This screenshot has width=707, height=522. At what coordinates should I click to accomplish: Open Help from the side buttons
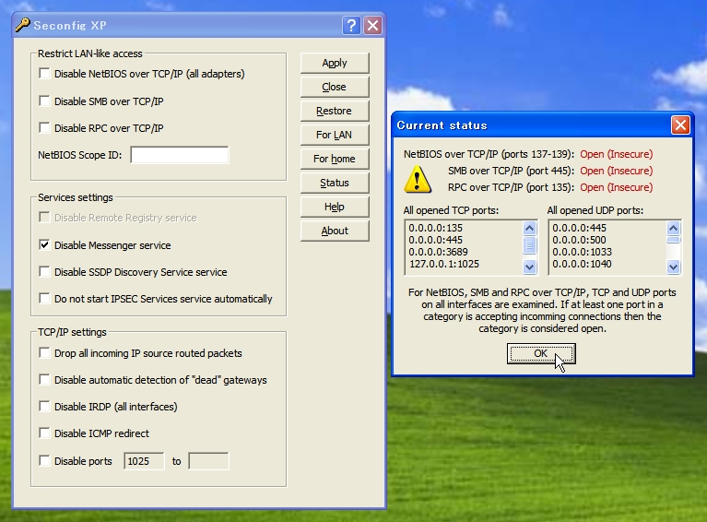point(335,207)
